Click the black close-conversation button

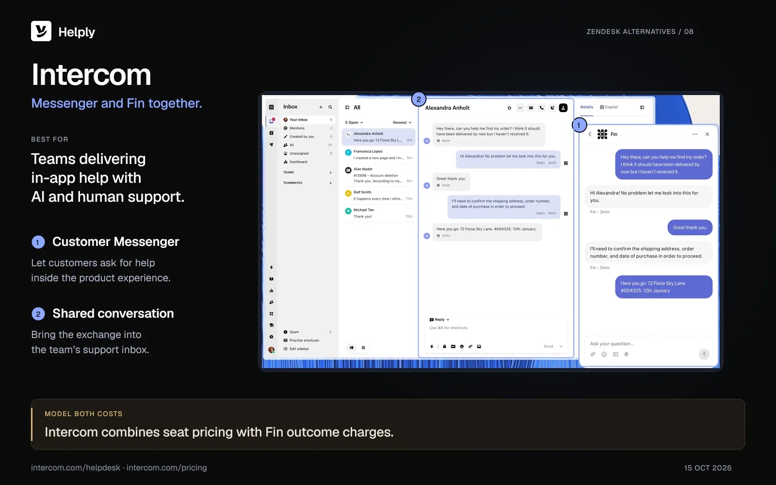point(563,108)
